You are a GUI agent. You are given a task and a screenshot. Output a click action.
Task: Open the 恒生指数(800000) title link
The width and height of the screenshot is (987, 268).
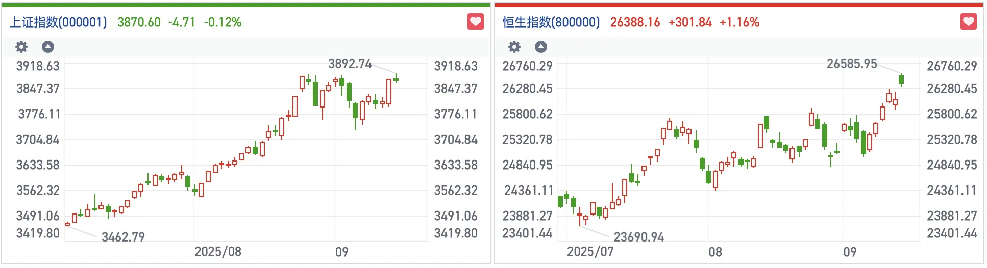point(551,22)
